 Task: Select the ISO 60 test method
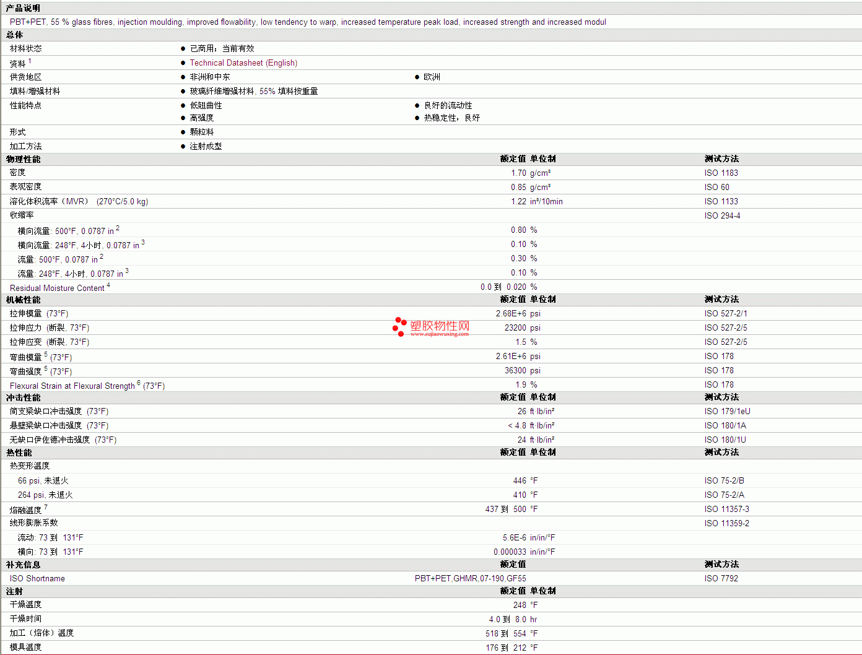(x=717, y=188)
